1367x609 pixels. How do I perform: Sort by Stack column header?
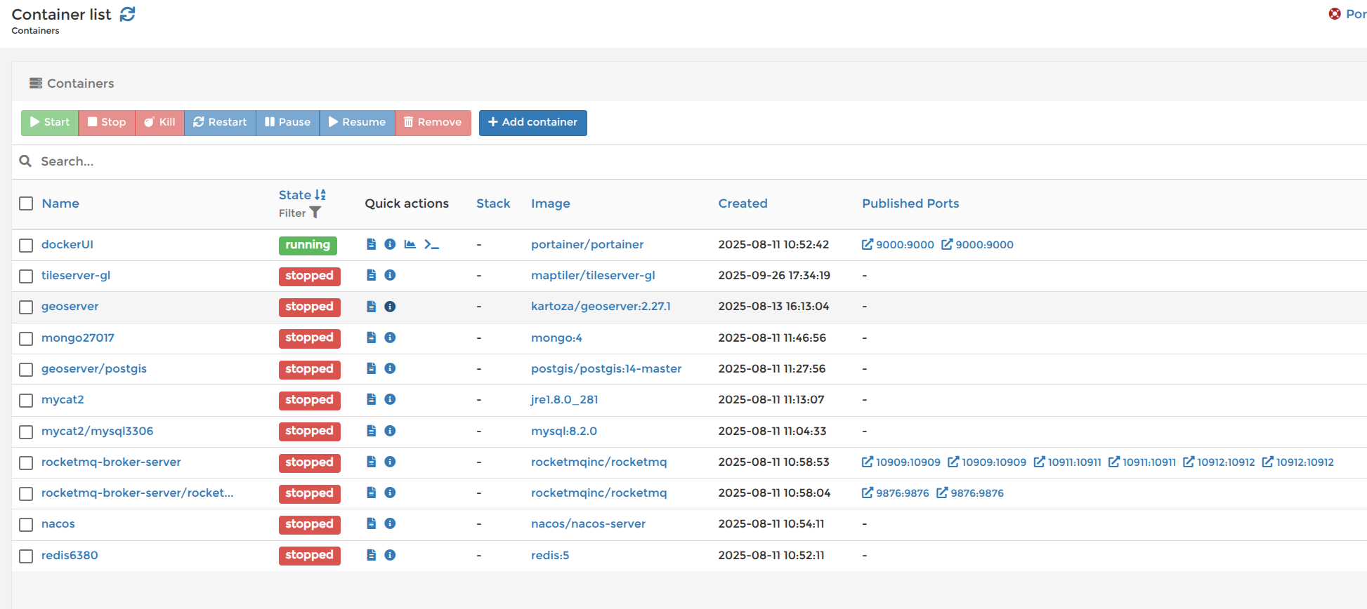point(493,203)
